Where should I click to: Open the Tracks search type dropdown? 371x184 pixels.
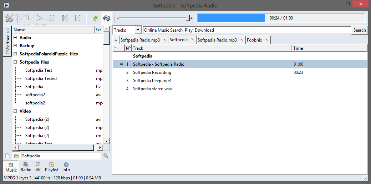(x=138, y=30)
